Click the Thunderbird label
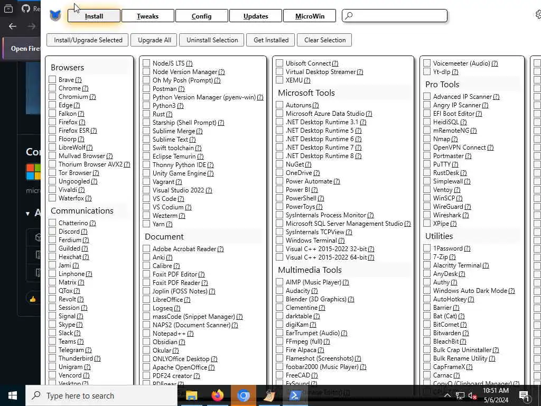Screen dimensions: 541x406 click(x=76, y=358)
